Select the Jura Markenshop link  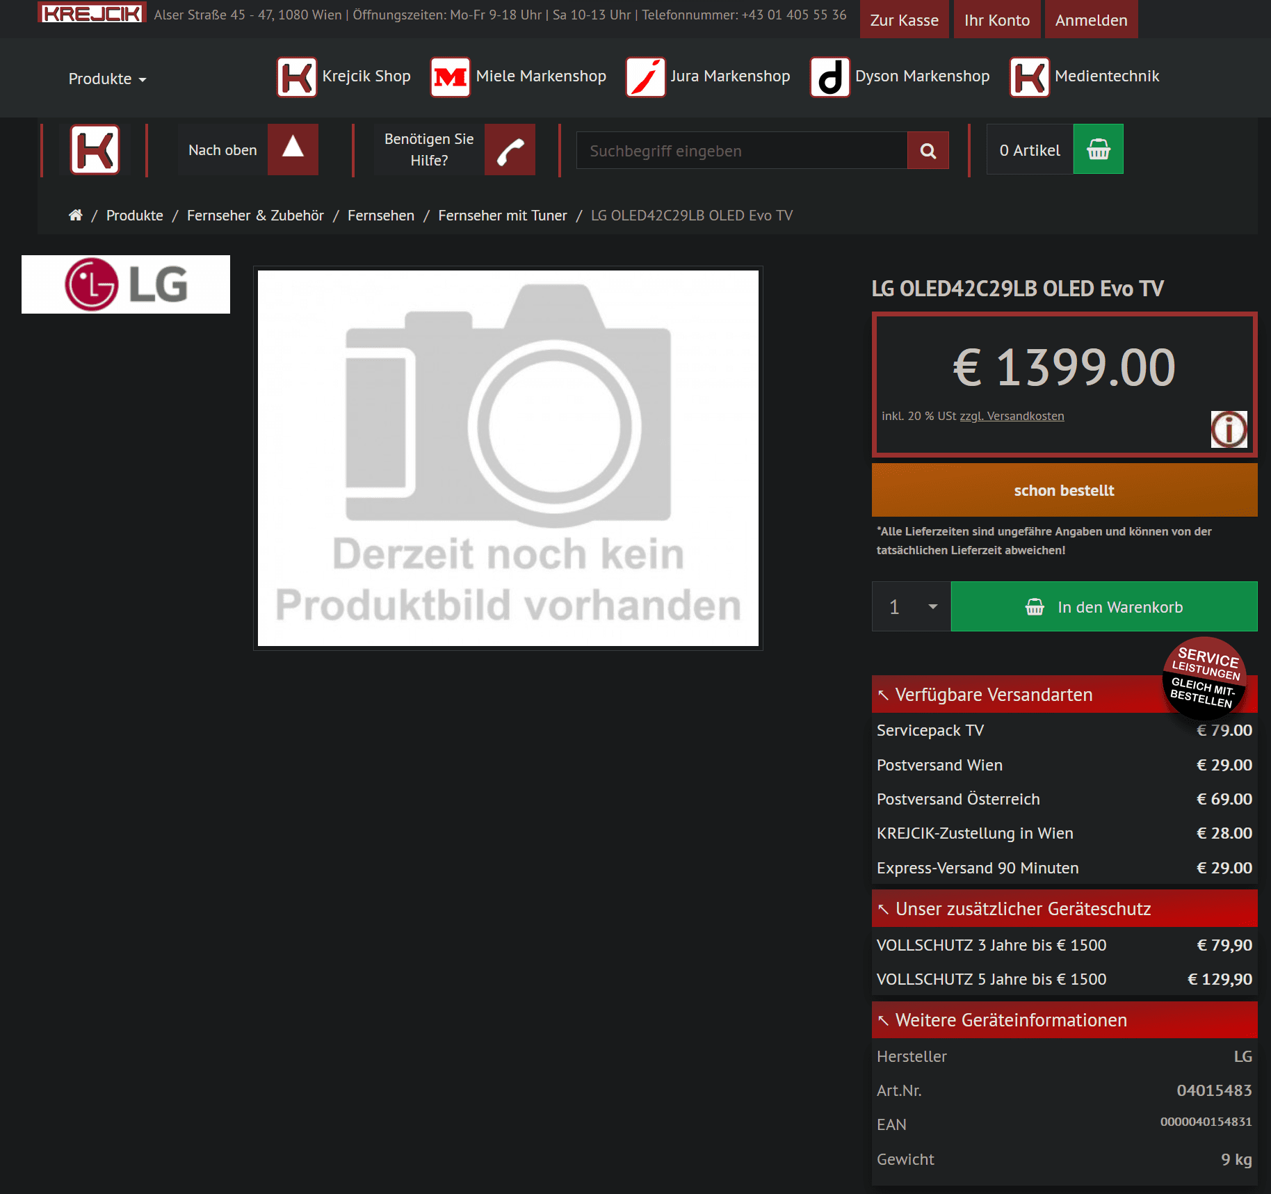click(x=730, y=76)
